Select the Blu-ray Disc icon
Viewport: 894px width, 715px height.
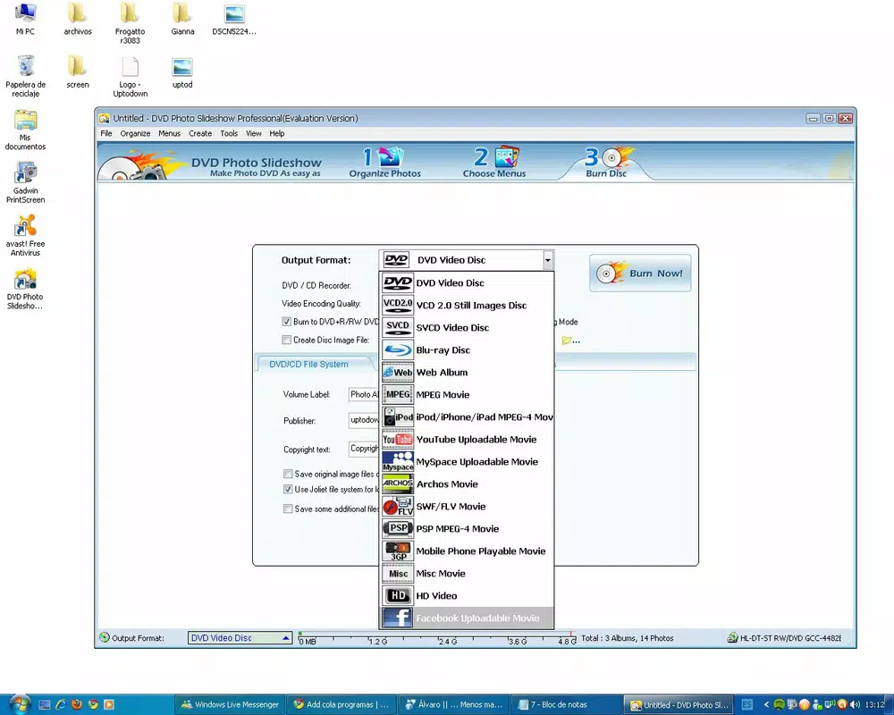click(x=398, y=349)
